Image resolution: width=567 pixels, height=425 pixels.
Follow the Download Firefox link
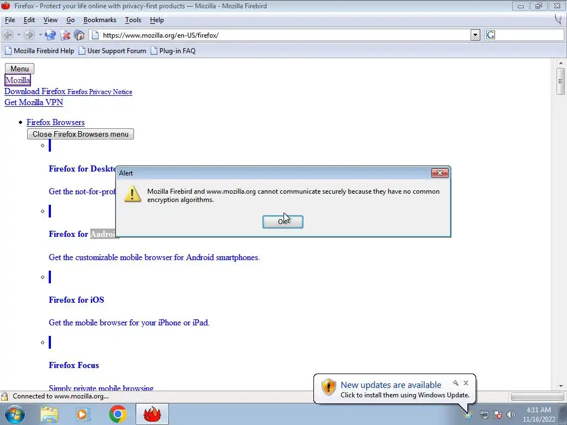(35, 91)
